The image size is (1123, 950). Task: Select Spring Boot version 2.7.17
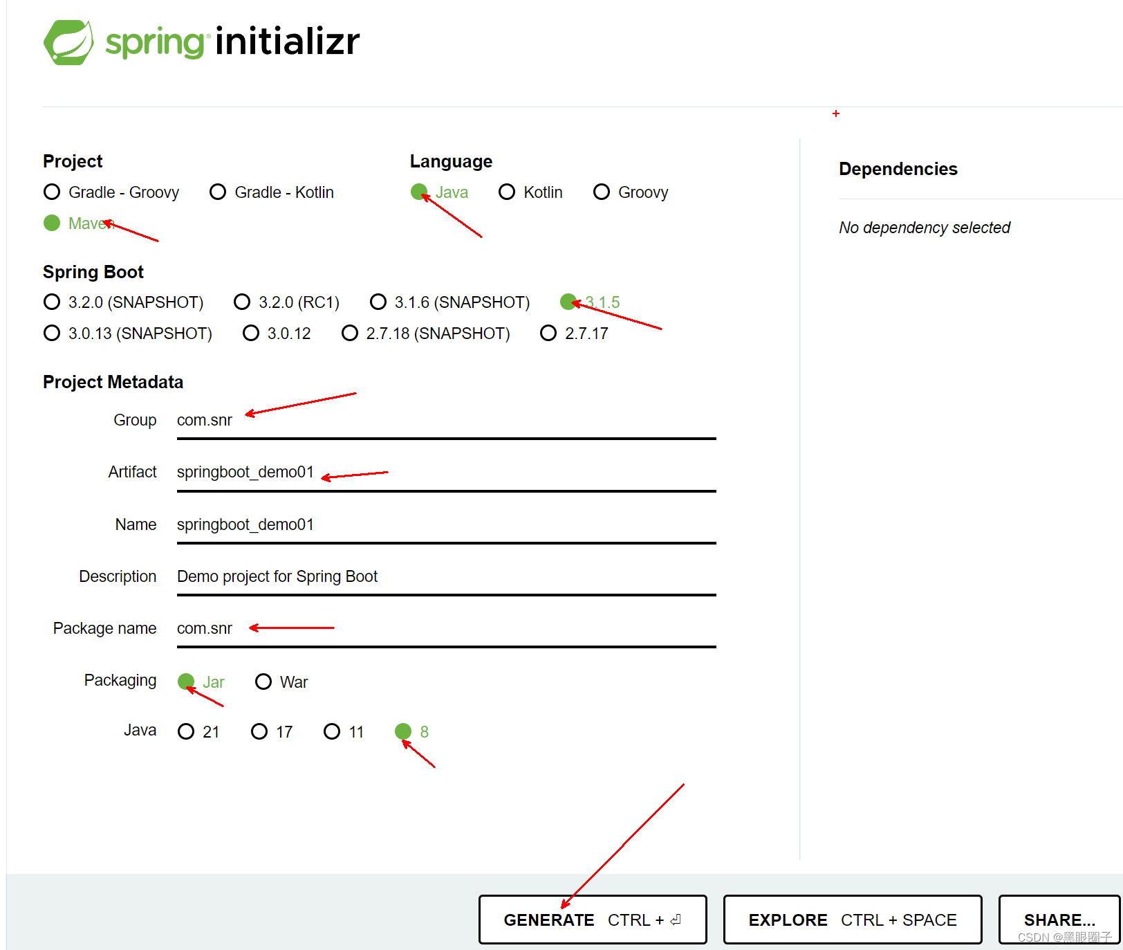(548, 333)
